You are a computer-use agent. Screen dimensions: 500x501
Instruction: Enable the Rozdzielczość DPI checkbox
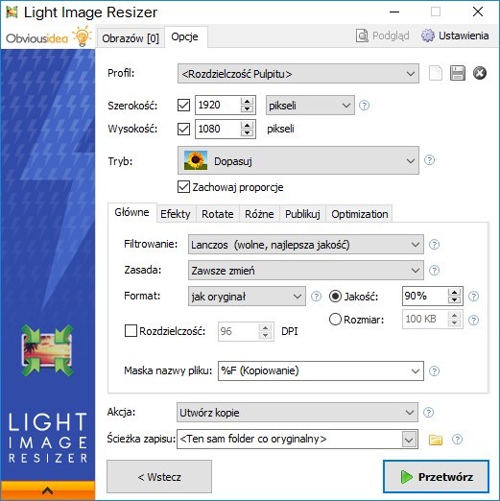[x=131, y=331]
